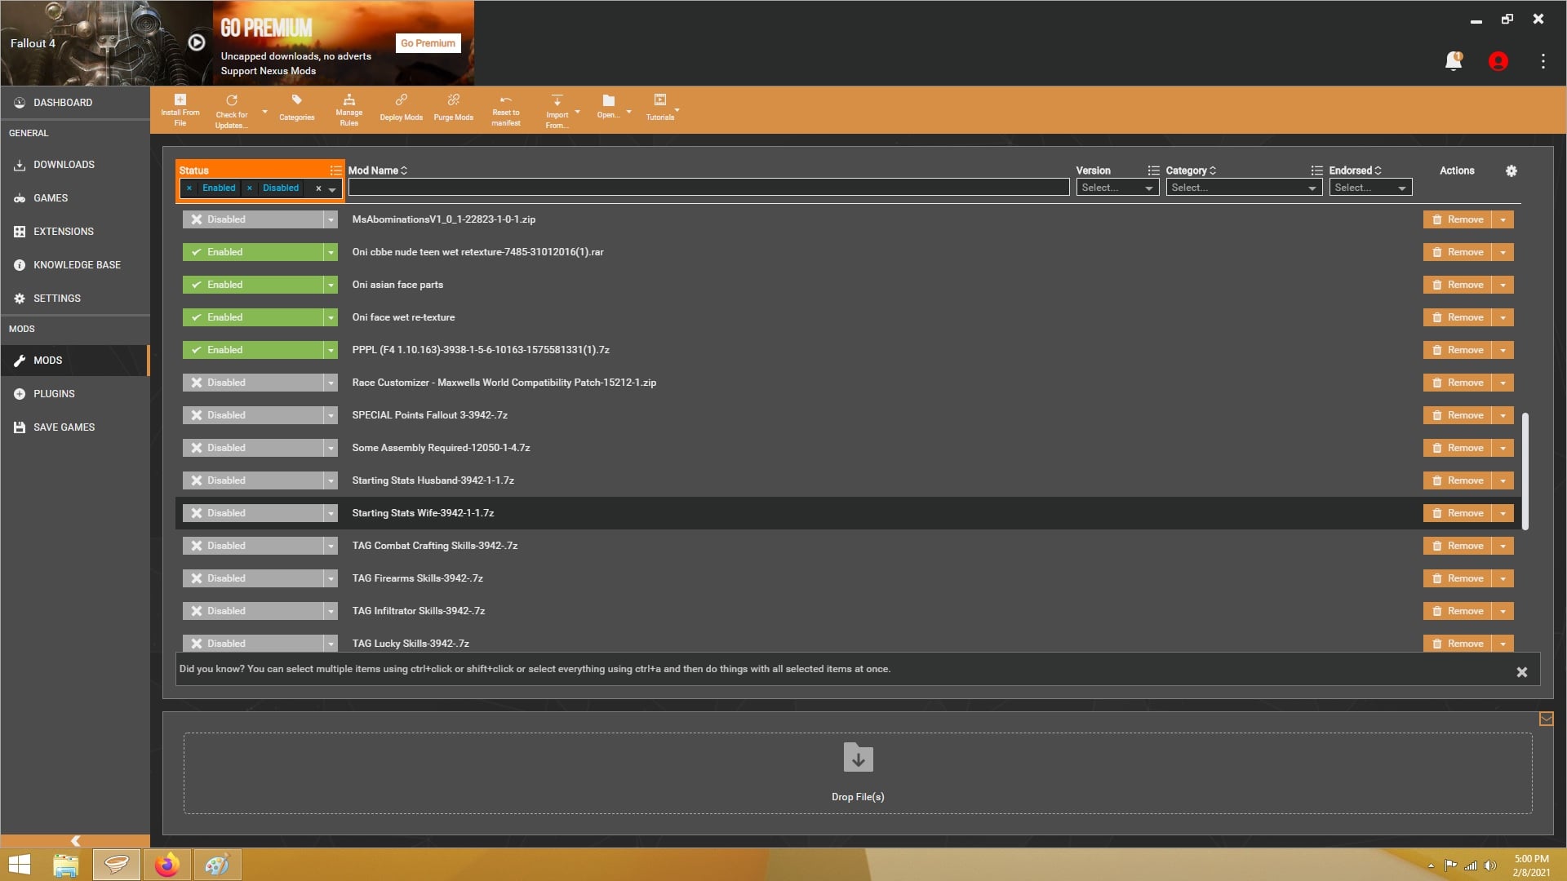Remove the Oni asian face parts mod
The height and width of the screenshot is (881, 1567).
(1458, 285)
